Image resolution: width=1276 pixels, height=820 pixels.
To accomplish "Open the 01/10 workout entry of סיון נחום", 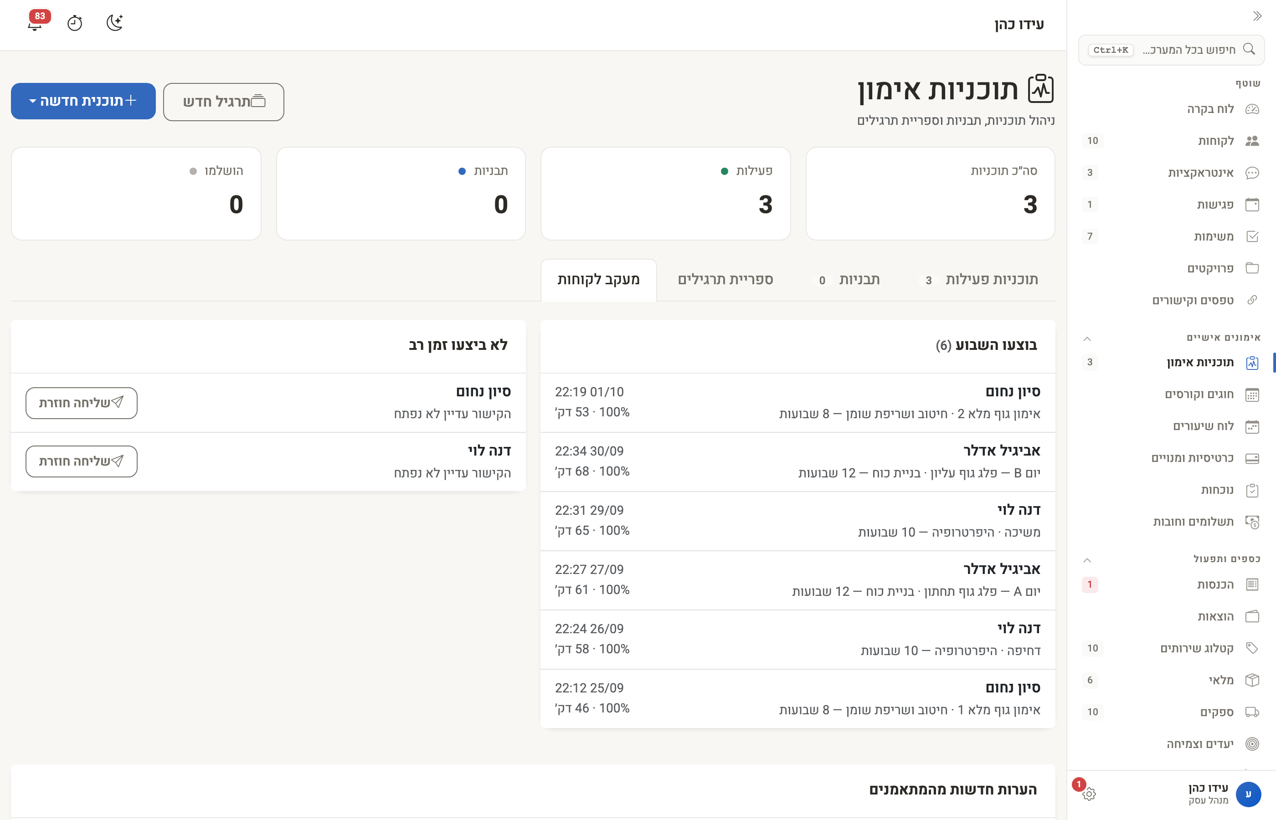I will (x=797, y=403).
